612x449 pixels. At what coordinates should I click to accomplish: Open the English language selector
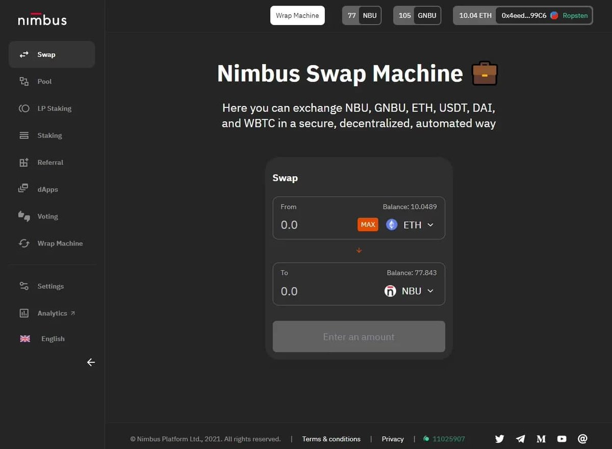[53, 339]
